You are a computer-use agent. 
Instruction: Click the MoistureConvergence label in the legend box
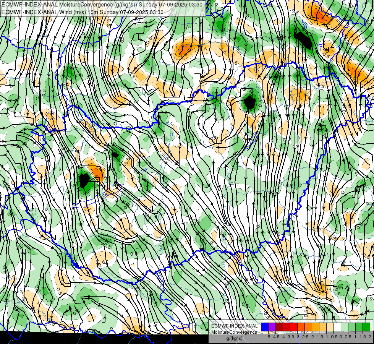(x=234, y=332)
